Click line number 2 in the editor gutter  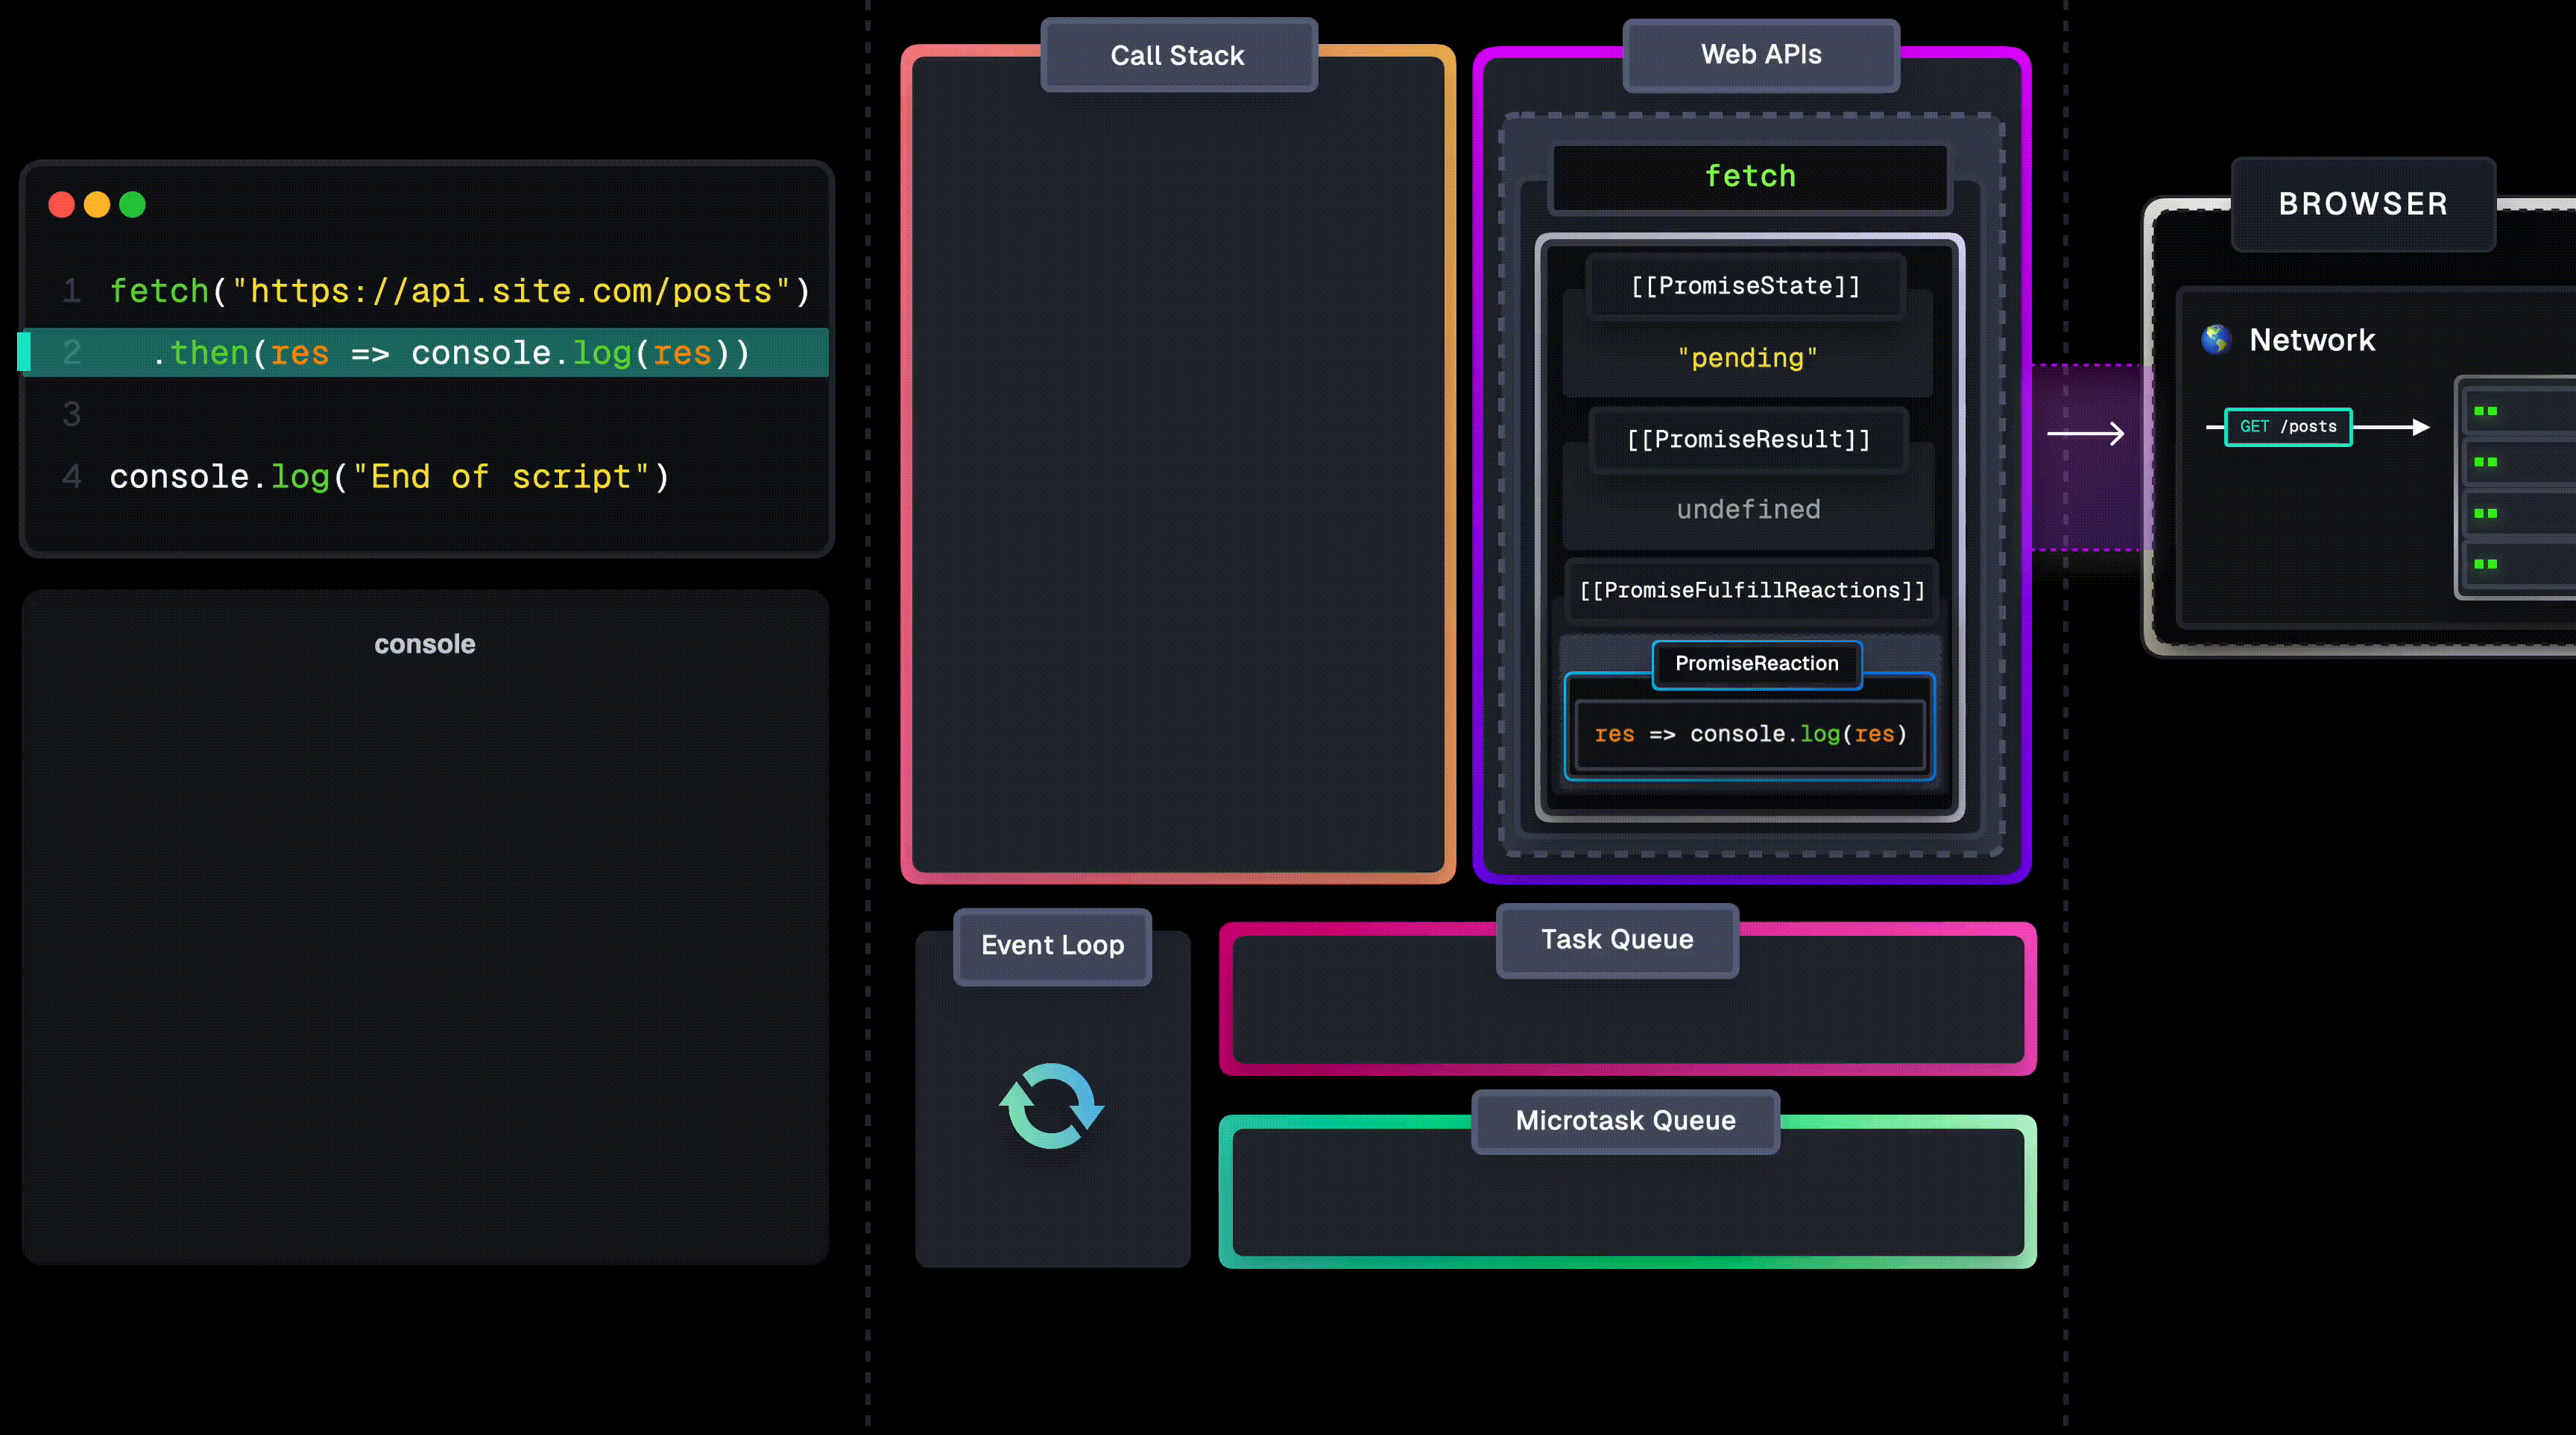tap(72, 352)
